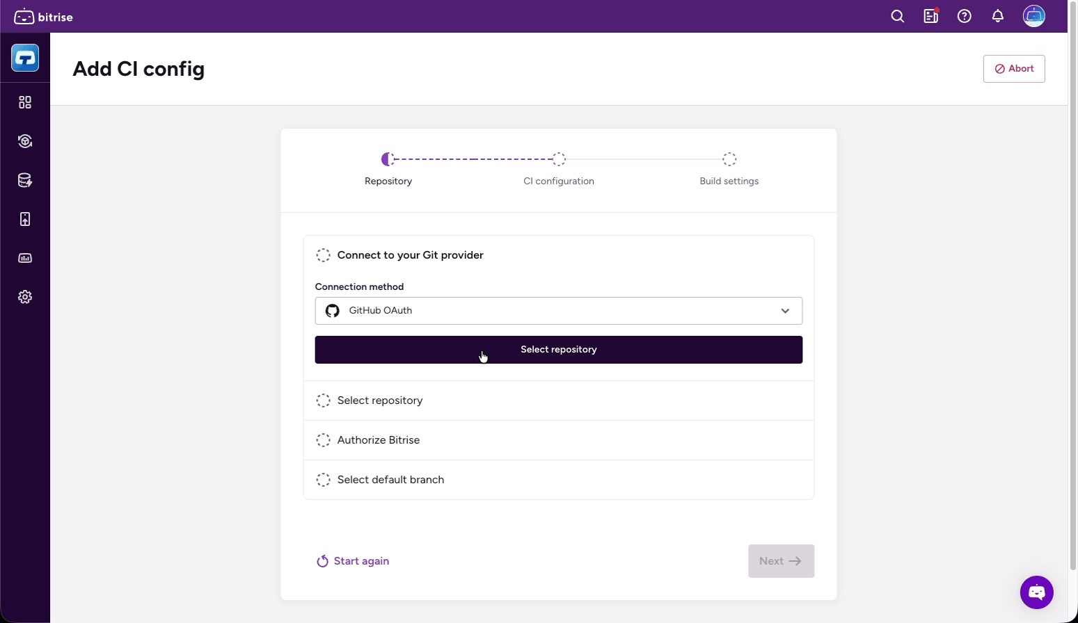
Task: Click status circle beside Connect to your Git provider
Action: (324, 255)
